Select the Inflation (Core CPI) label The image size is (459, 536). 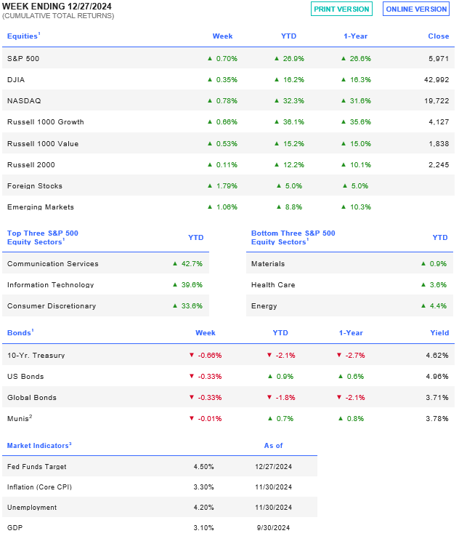click(x=40, y=487)
